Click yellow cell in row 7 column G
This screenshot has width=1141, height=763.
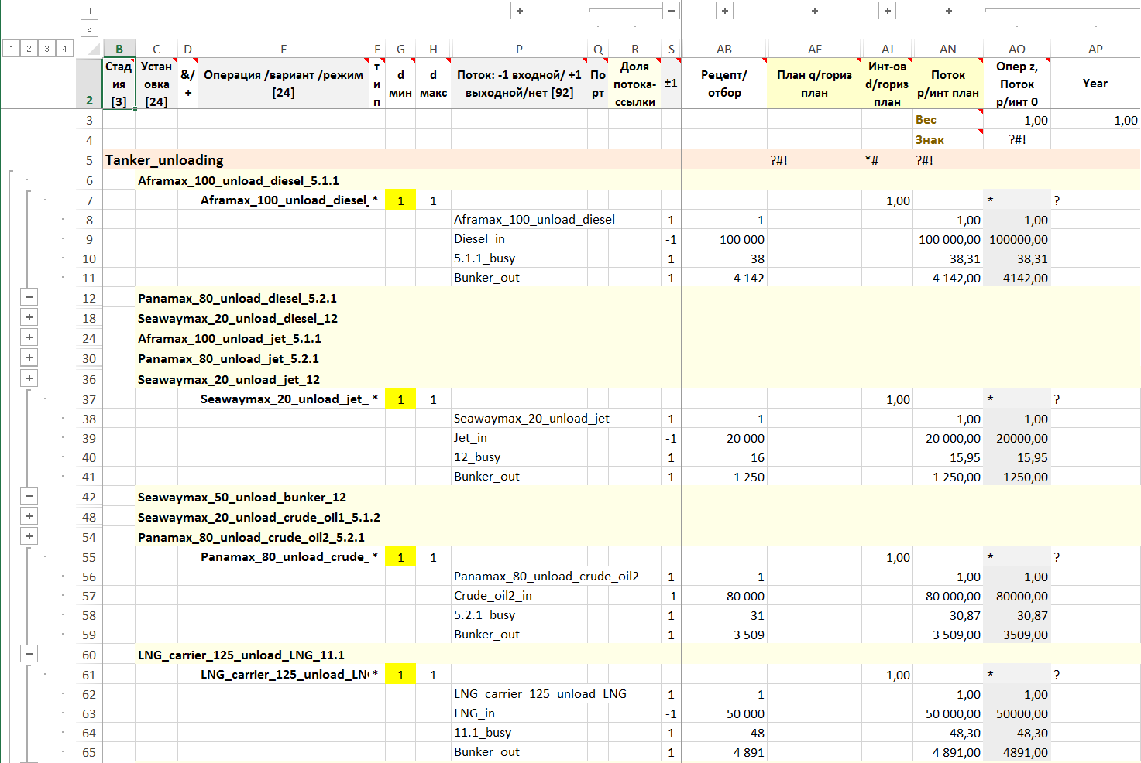pyautogui.click(x=400, y=200)
